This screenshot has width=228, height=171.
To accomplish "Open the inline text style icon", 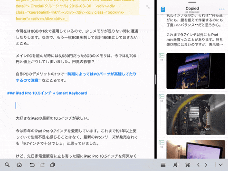I will pos(175,165).
